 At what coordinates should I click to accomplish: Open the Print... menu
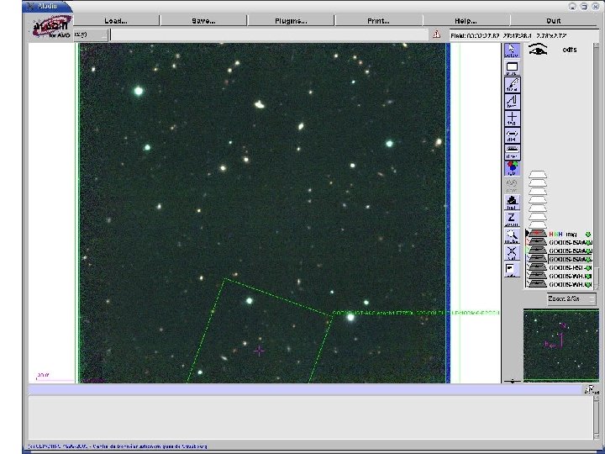(378, 21)
